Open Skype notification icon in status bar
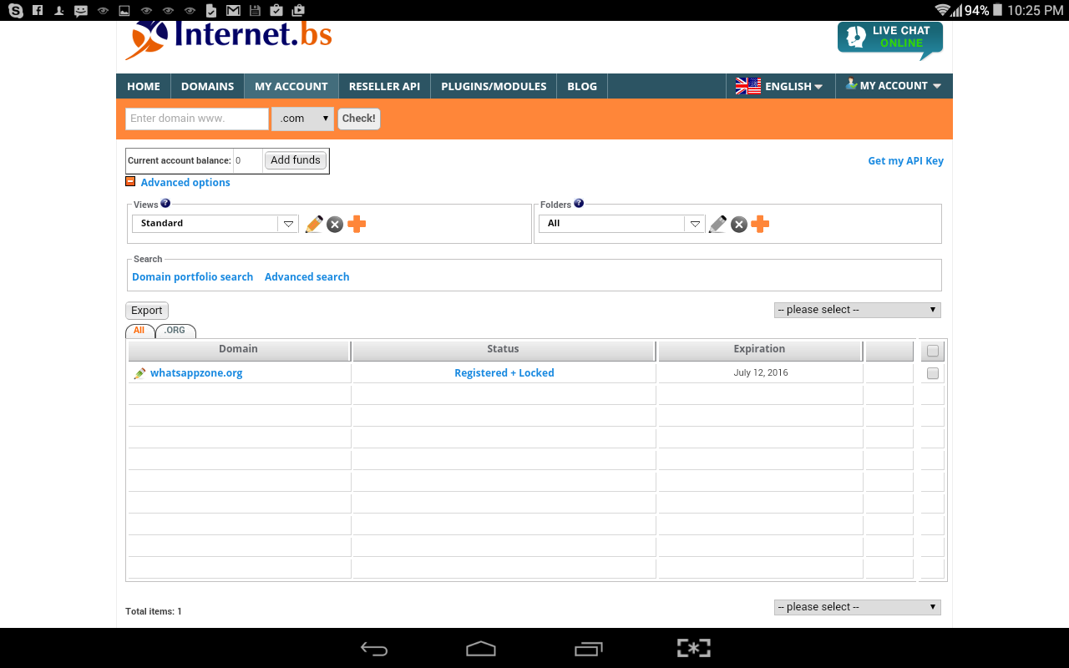The height and width of the screenshot is (668, 1069). point(15,10)
